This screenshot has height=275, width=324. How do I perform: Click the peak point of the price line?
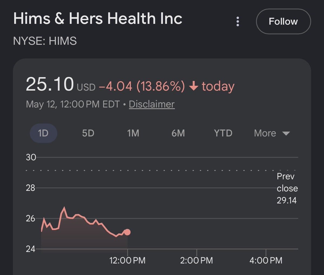(x=64, y=207)
